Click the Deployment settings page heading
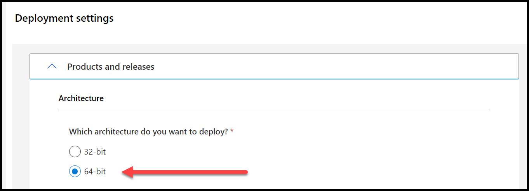Viewport: 529px width, 191px height. coord(64,18)
